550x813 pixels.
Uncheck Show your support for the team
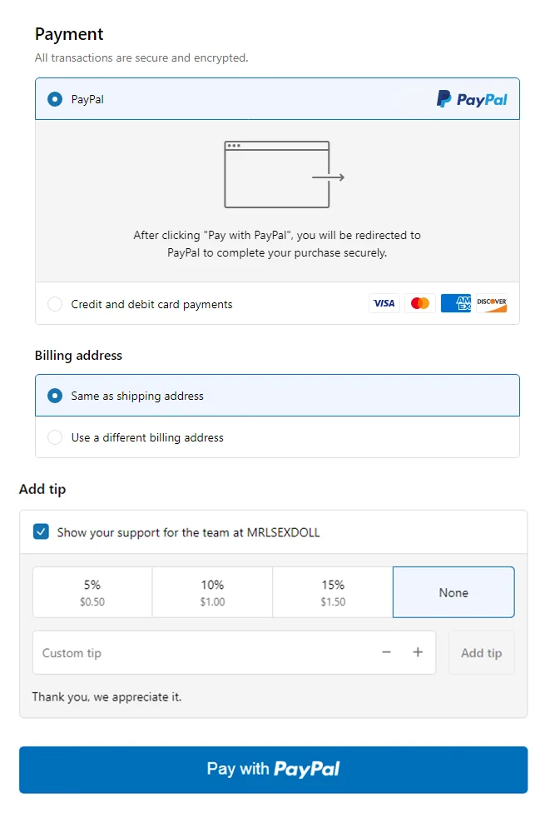tap(41, 531)
